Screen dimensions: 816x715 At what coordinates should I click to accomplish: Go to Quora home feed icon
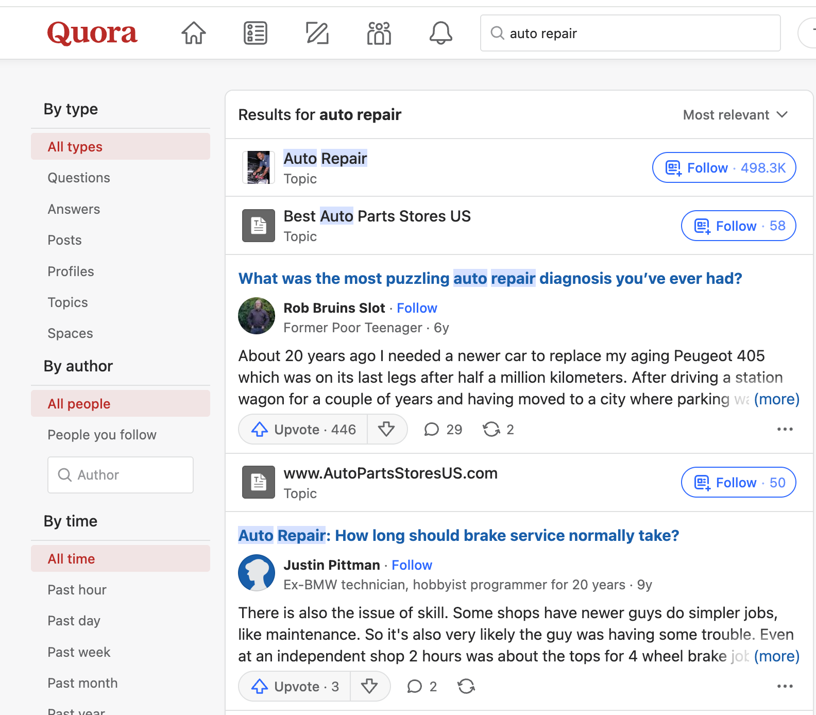[193, 33]
